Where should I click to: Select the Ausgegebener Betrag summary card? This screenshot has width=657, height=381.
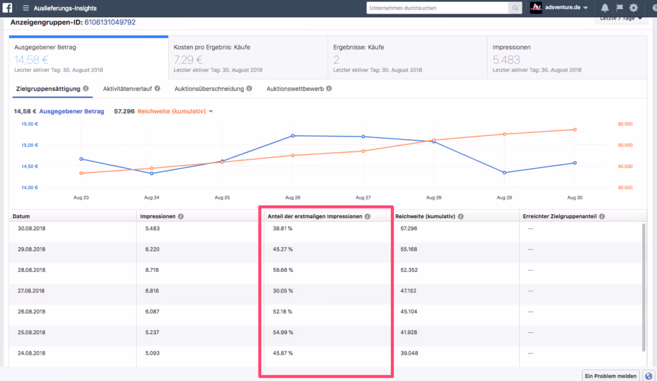(x=89, y=58)
